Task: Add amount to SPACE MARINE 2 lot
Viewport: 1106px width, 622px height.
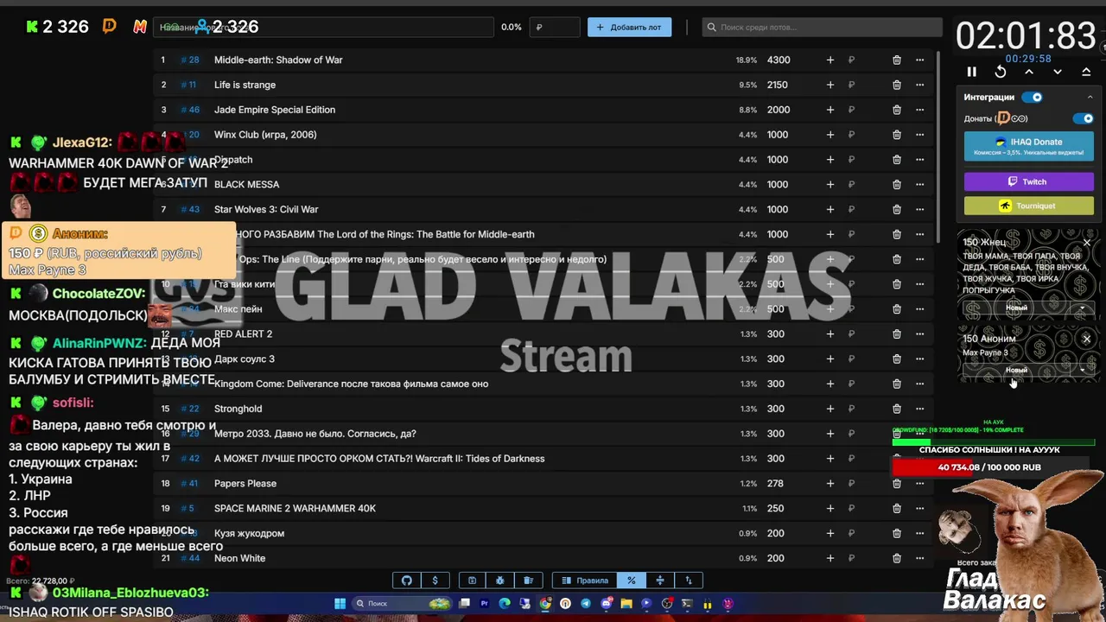Action: tap(830, 508)
